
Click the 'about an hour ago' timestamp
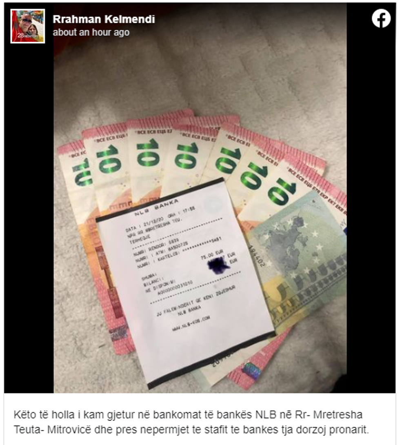click(91, 32)
